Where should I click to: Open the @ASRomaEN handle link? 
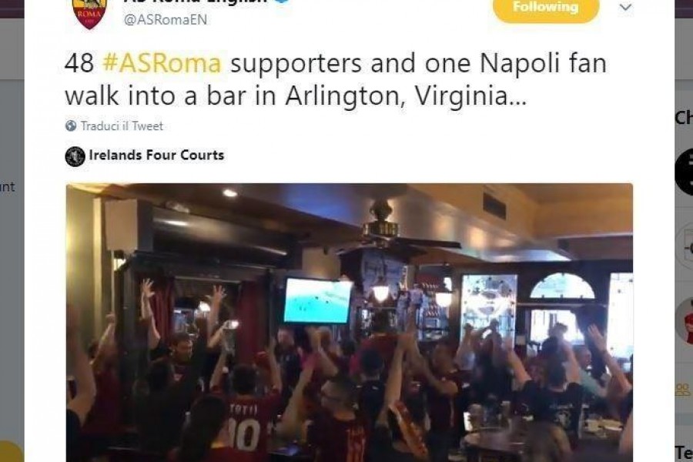[166, 20]
